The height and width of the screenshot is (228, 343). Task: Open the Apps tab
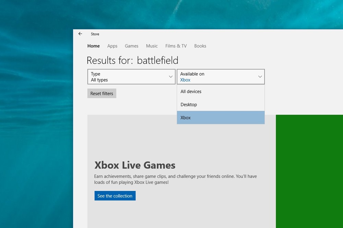pyautogui.click(x=112, y=46)
